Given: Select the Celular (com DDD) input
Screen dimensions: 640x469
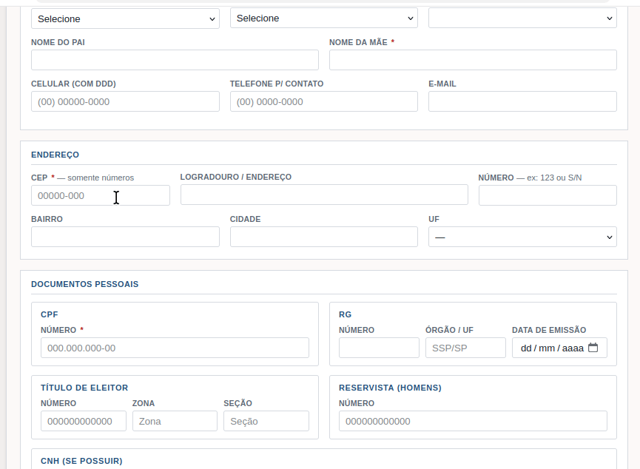Looking at the screenshot, I should (x=125, y=101).
